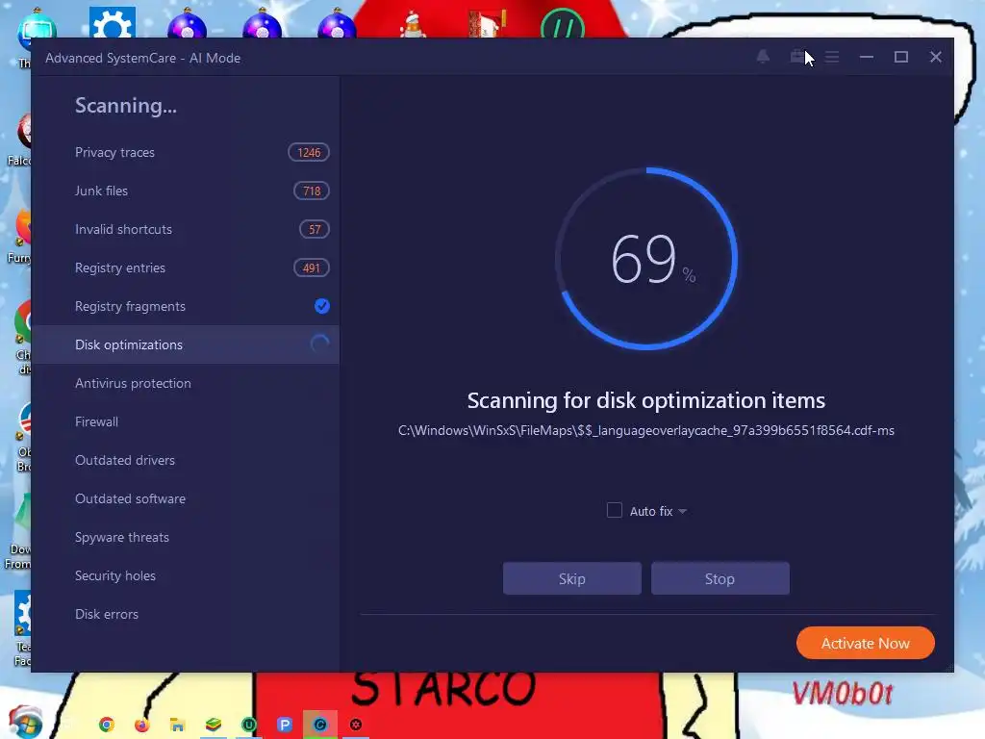Select Registry entries in the scan list
Viewport: 985px width, 739px height.
click(x=186, y=268)
